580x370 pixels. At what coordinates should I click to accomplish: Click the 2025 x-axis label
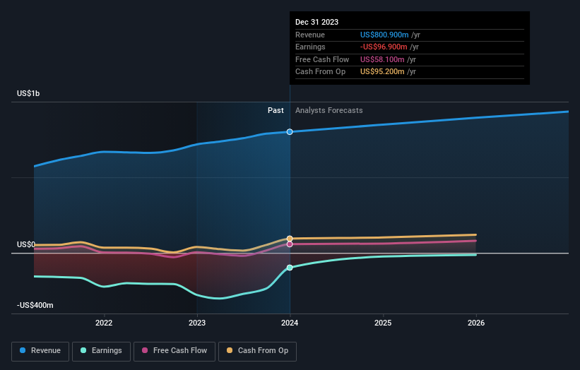click(x=383, y=323)
